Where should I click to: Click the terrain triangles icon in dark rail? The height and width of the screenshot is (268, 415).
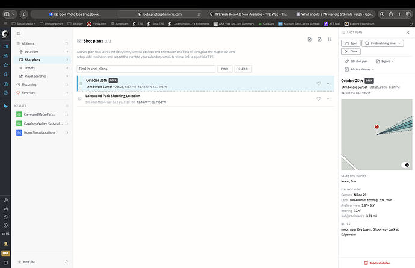5,55
